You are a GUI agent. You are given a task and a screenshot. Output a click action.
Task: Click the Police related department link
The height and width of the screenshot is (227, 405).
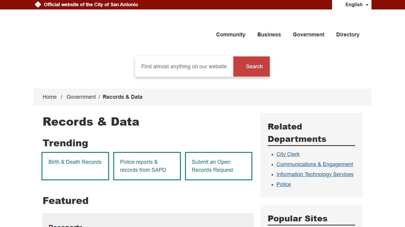pyautogui.click(x=283, y=184)
